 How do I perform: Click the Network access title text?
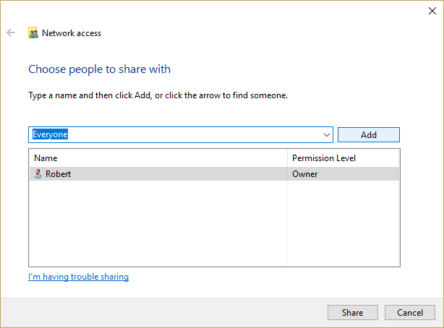72,33
